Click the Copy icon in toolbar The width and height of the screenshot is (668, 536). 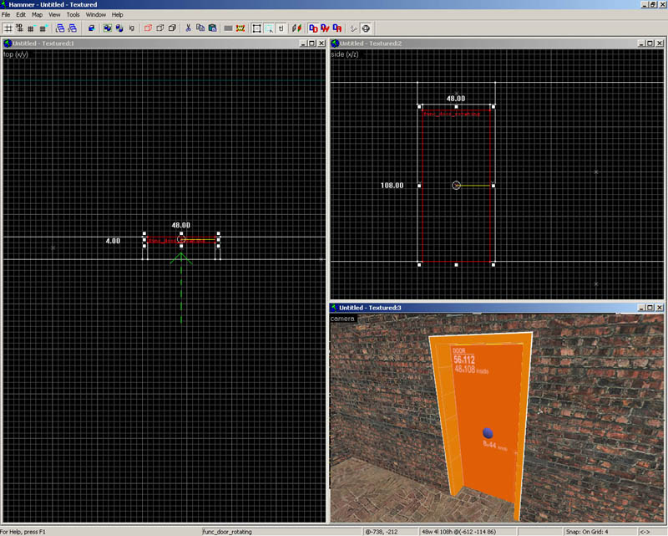[x=200, y=28]
